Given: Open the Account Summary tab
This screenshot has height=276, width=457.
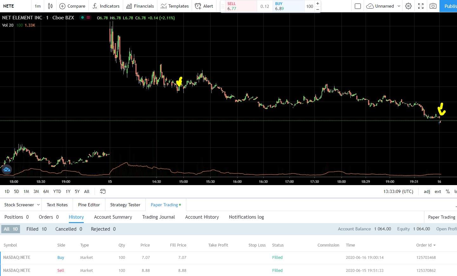Looking at the screenshot, I should pos(113,217).
